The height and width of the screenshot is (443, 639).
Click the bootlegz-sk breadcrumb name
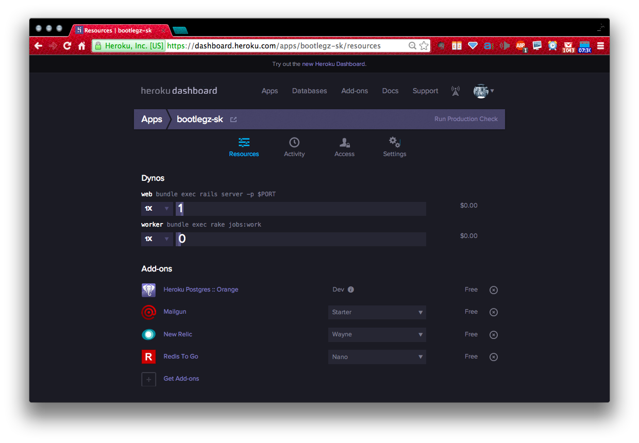[200, 119]
